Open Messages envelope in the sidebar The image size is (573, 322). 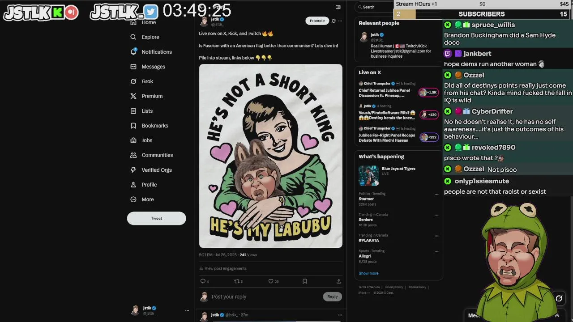[x=133, y=67]
